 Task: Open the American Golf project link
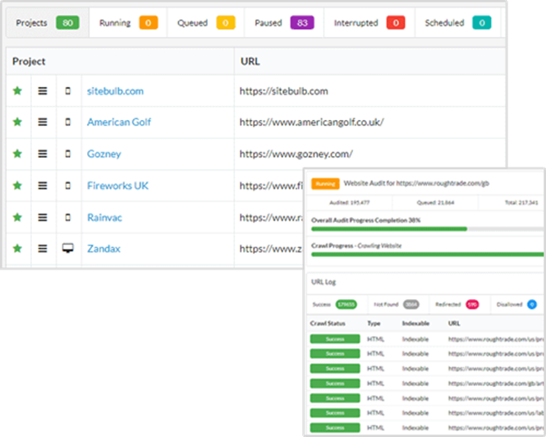[x=119, y=122]
